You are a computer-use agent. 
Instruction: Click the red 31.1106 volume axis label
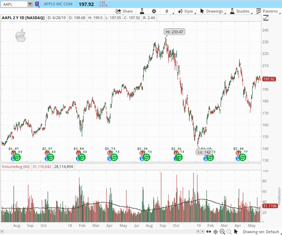tap(270, 206)
